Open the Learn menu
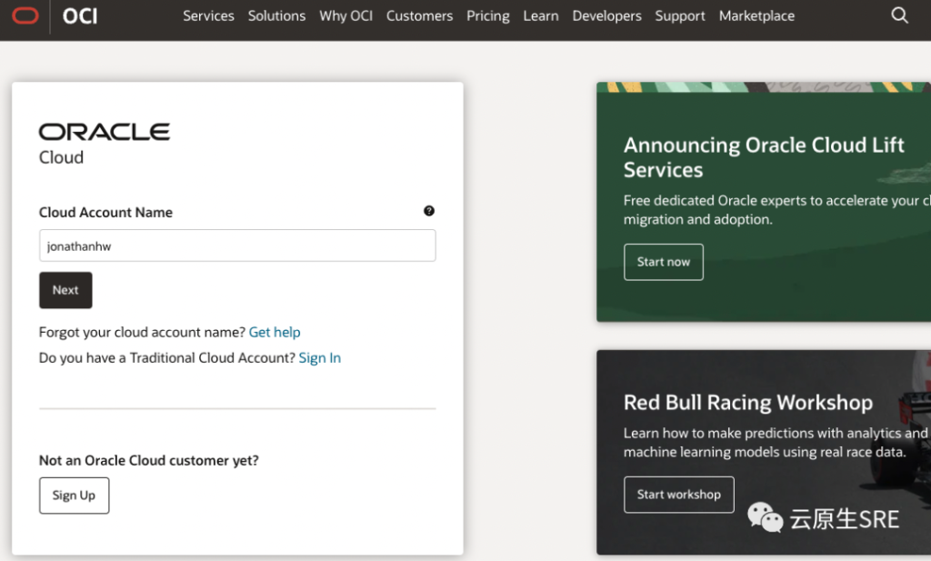 [x=541, y=16]
